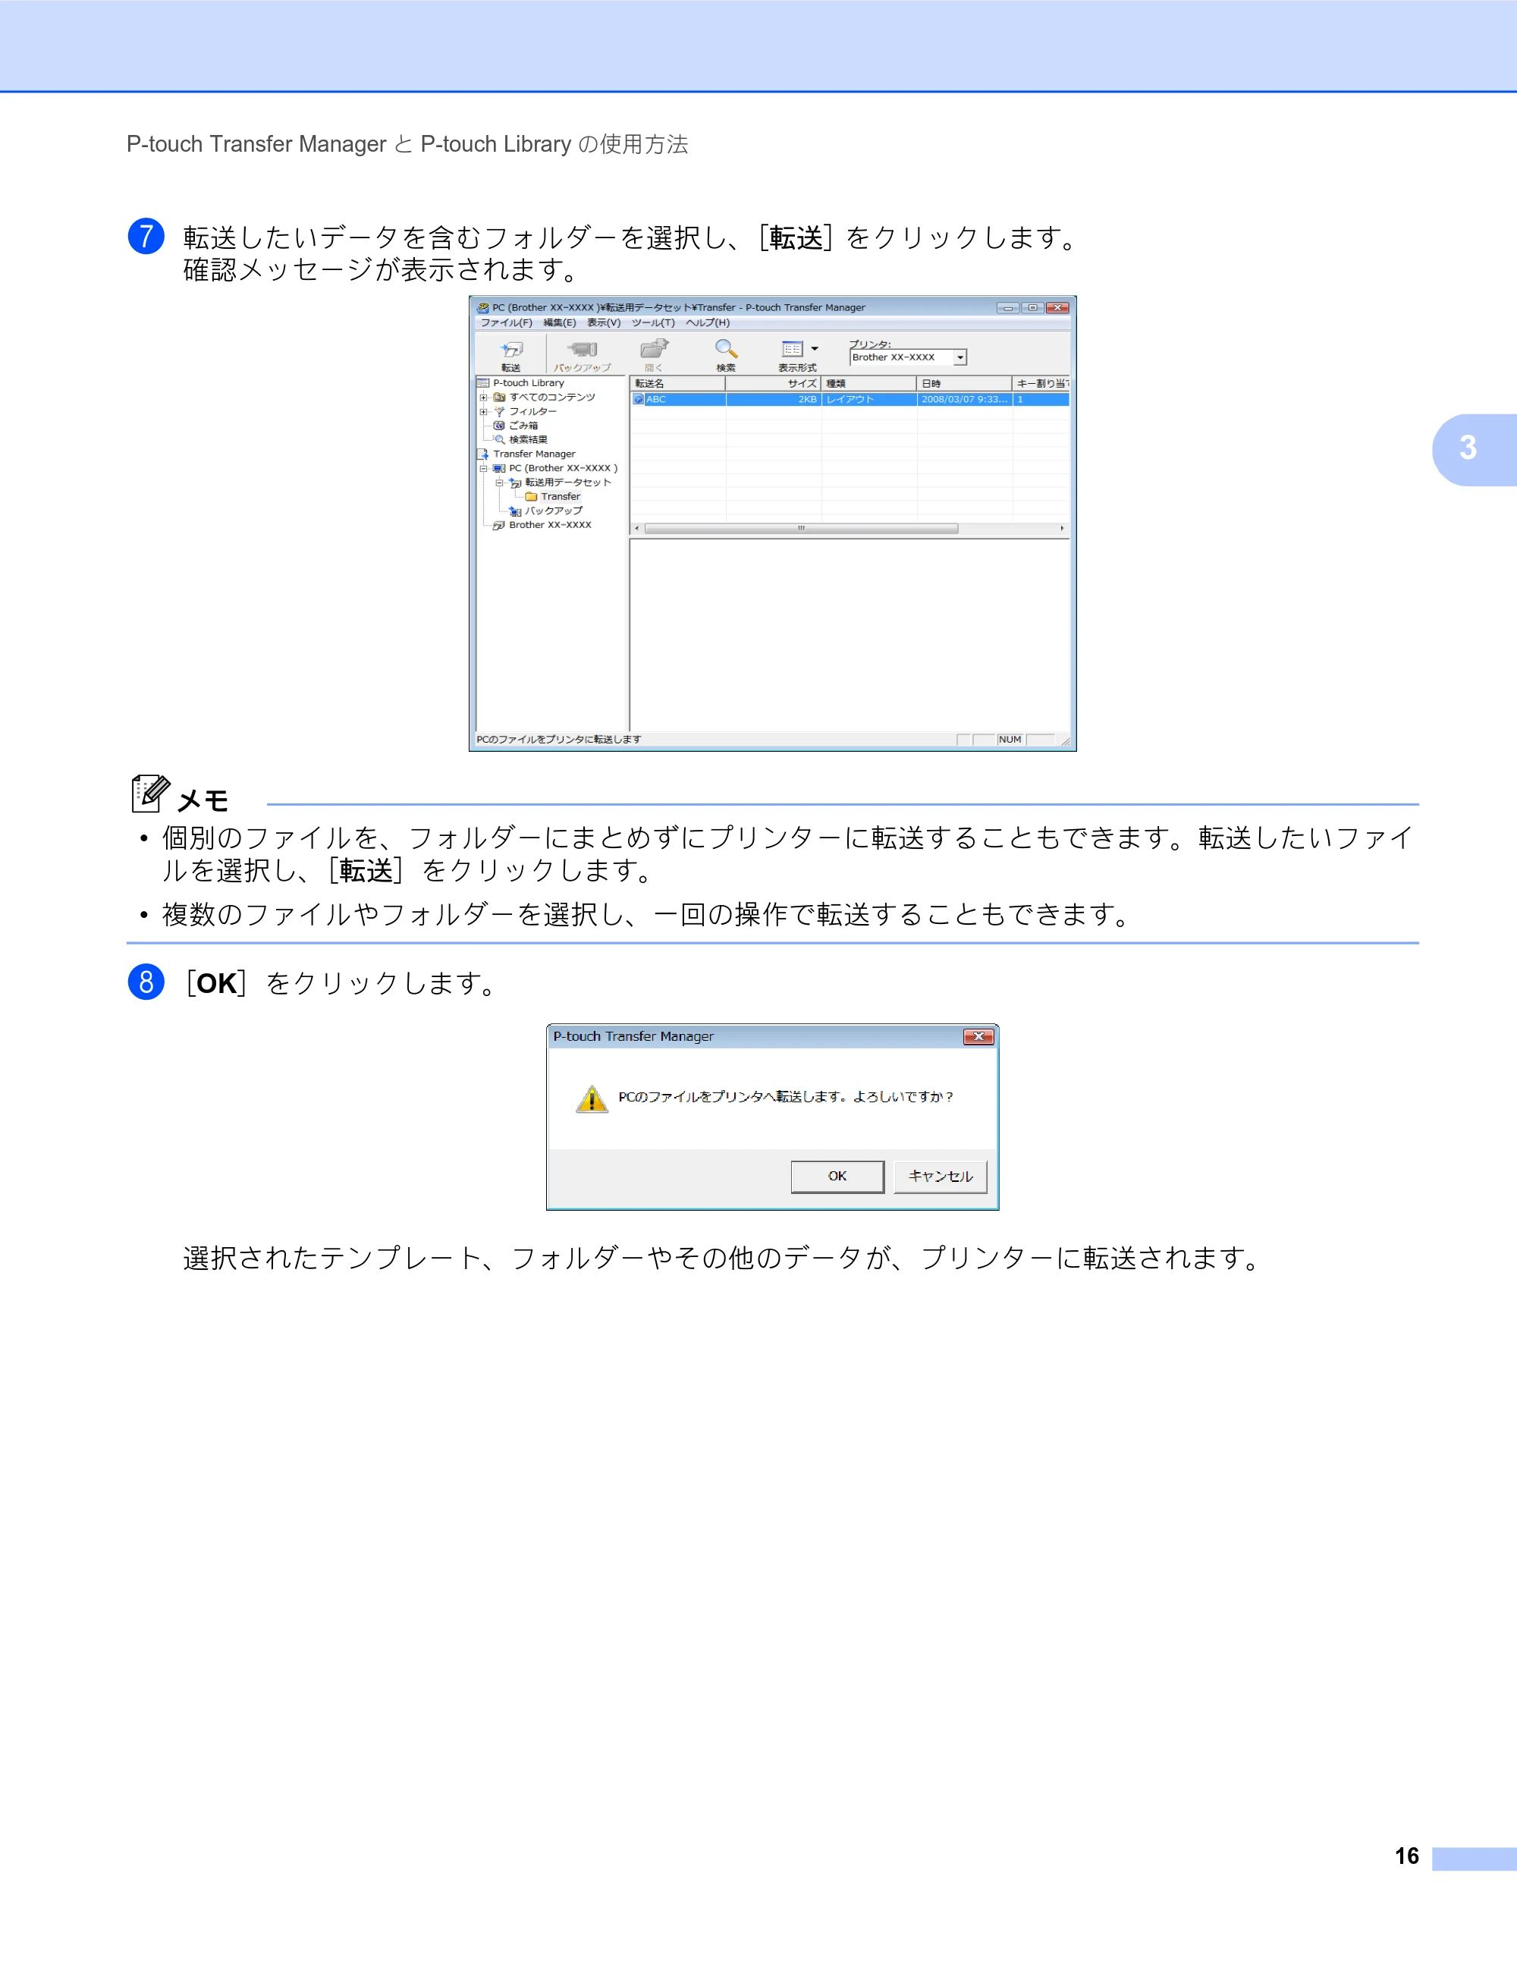Open the ツール(T) menu
1517x1961 pixels.
(652, 322)
